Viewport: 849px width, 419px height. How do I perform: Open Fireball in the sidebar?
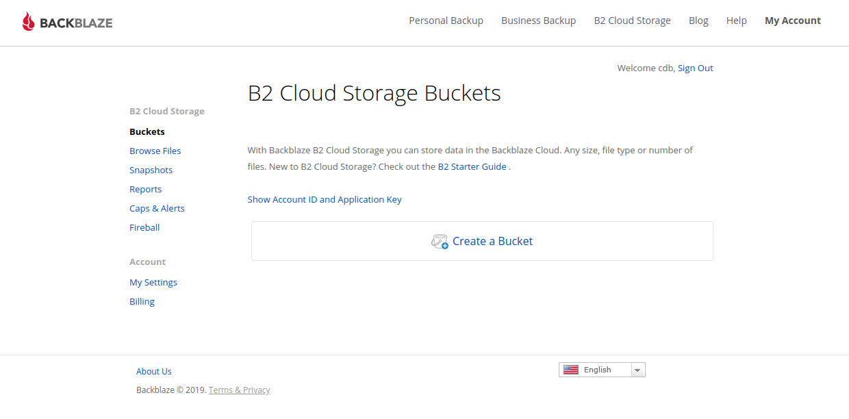[x=144, y=227]
